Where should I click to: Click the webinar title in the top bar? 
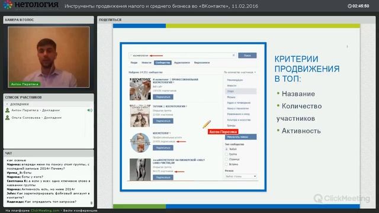coord(161,6)
